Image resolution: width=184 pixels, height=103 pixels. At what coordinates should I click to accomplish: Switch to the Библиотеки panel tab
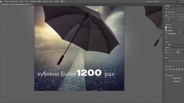pyautogui.click(x=179, y=6)
